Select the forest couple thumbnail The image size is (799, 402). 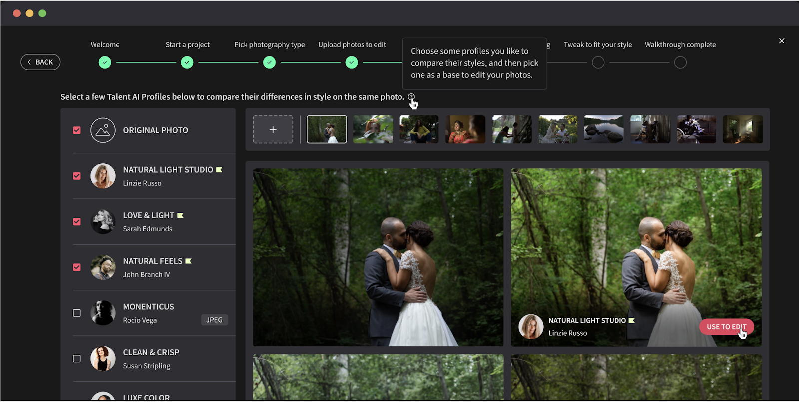[327, 129]
